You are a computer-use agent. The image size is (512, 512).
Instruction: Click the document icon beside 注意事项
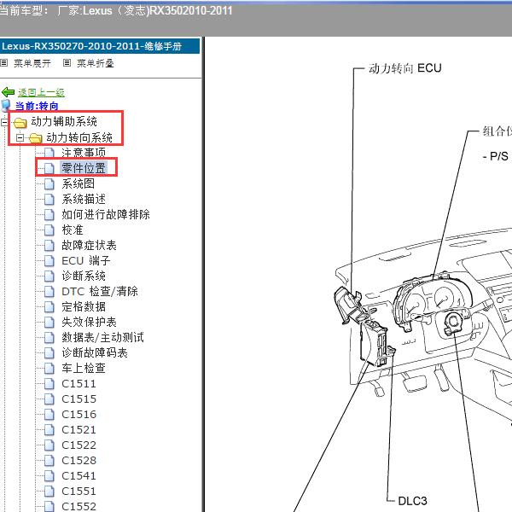(x=49, y=153)
